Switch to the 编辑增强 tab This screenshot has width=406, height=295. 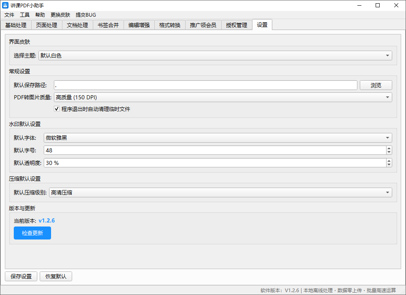tap(139, 25)
